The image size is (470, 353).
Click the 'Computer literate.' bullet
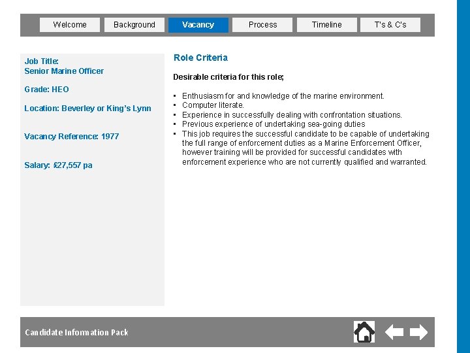[x=213, y=105]
